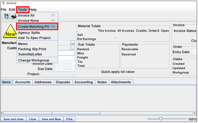Click the Save floppy disk toolbar icon
Viewport: 198px width, 123px height.
click(6, 16)
